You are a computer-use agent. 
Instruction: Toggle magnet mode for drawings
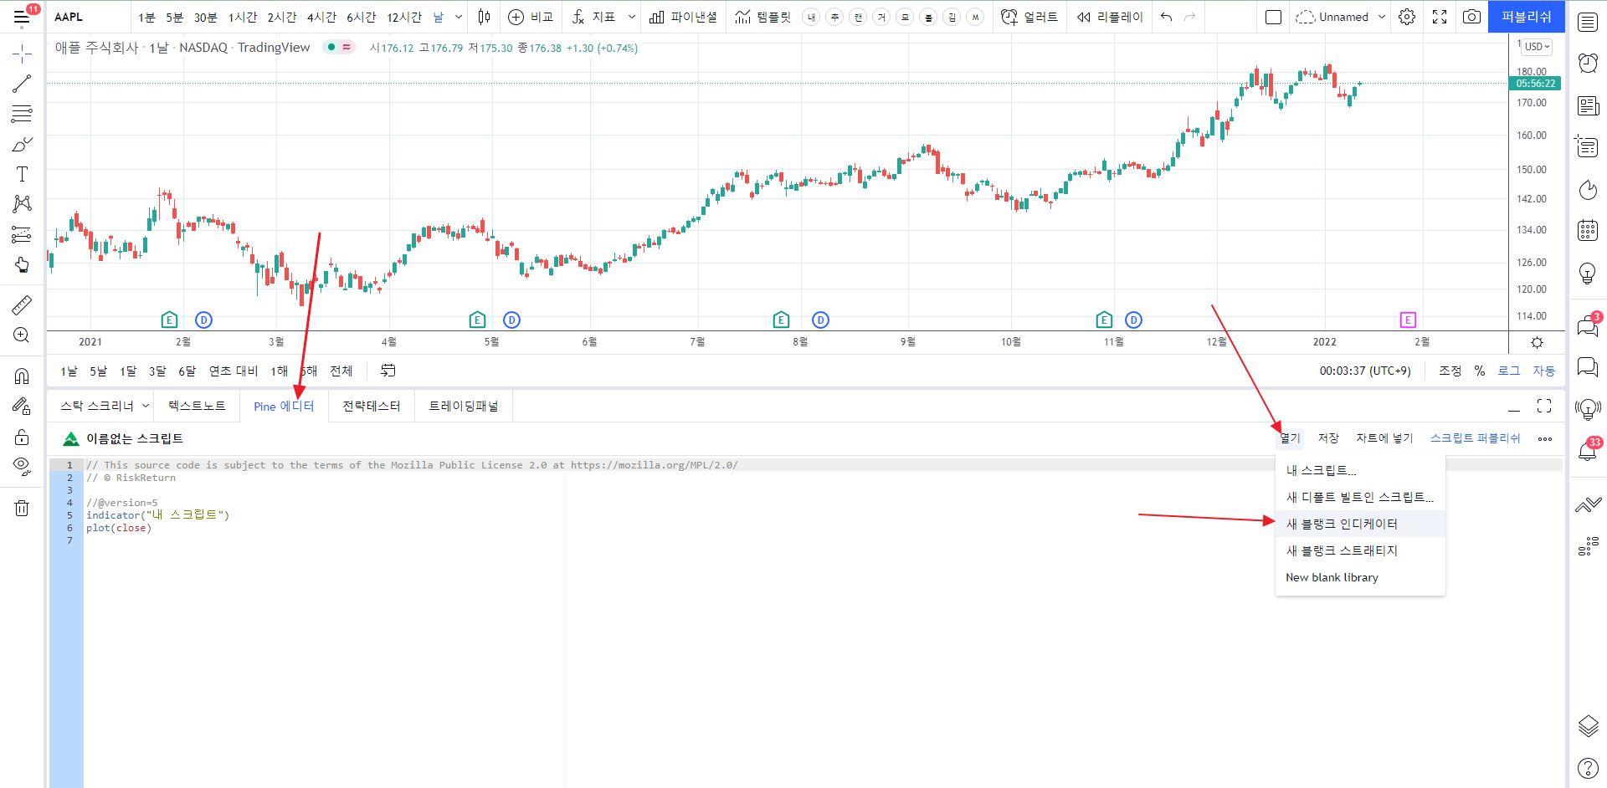pyautogui.click(x=22, y=376)
